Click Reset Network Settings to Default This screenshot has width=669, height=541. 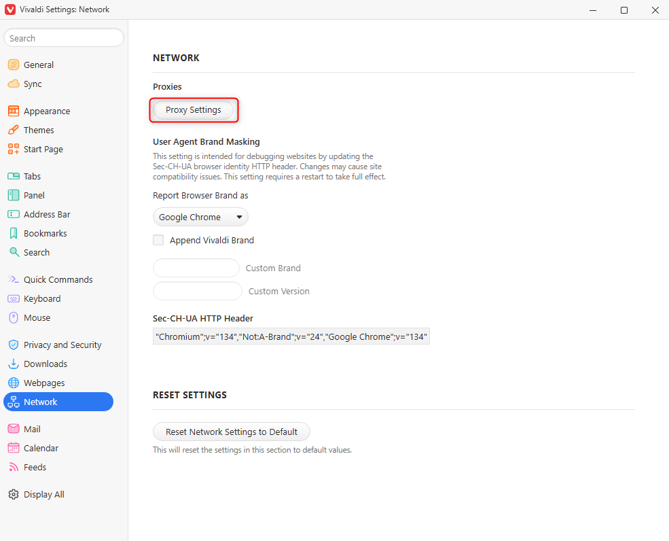pos(232,432)
